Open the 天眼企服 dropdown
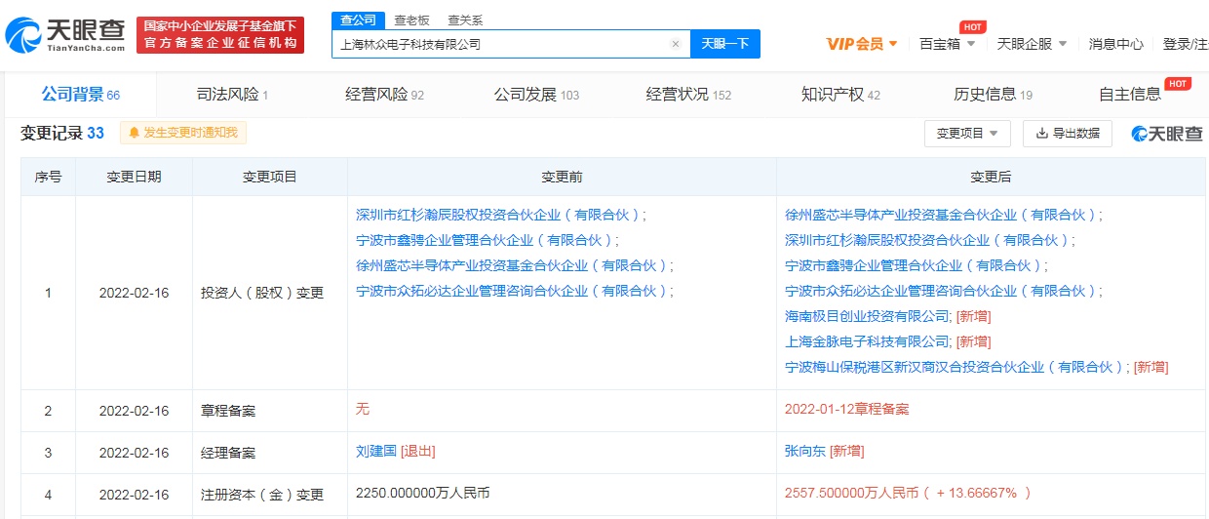The width and height of the screenshot is (1209, 519). (x=1032, y=44)
